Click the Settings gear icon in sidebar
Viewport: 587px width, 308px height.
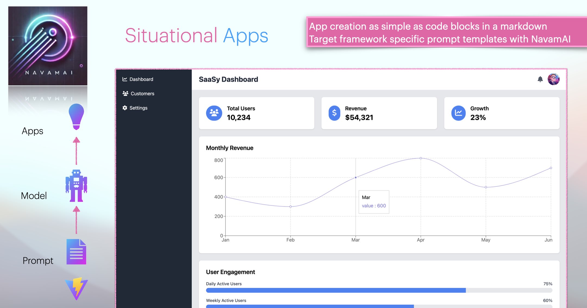(x=125, y=108)
